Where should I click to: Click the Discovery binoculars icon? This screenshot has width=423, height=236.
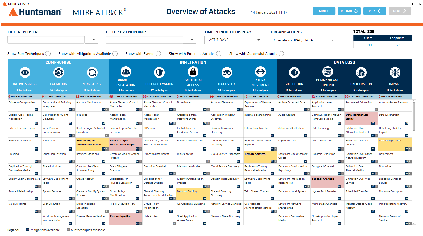(227, 72)
